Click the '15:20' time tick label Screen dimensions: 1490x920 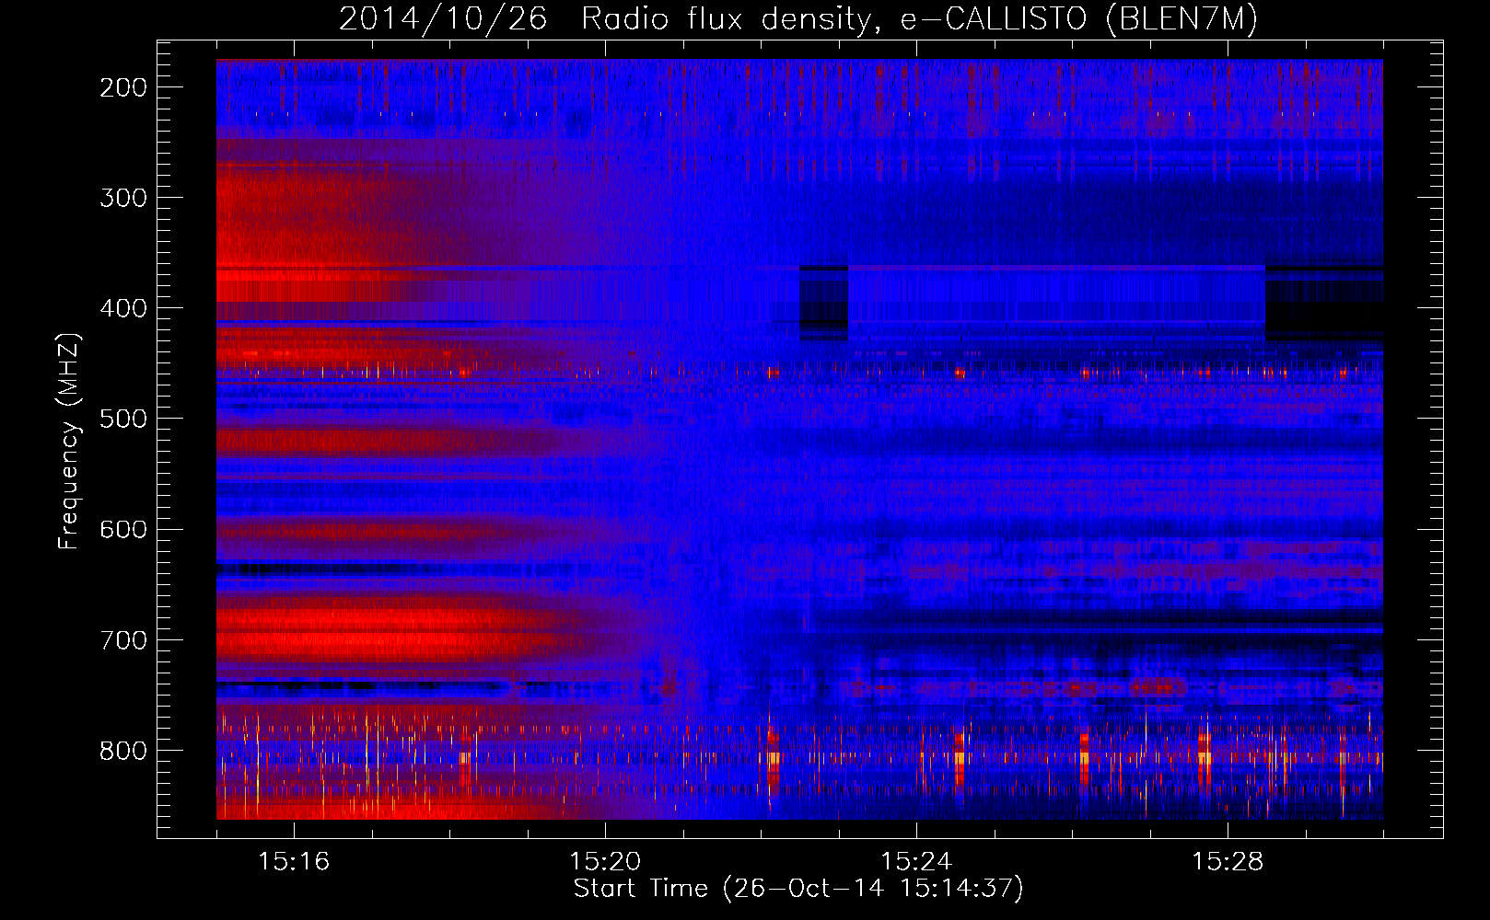605,861
